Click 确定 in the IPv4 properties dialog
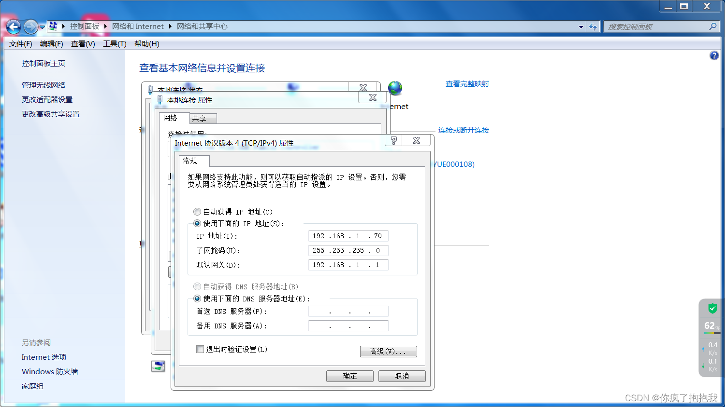This screenshot has width=725, height=407. tap(350, 376)
